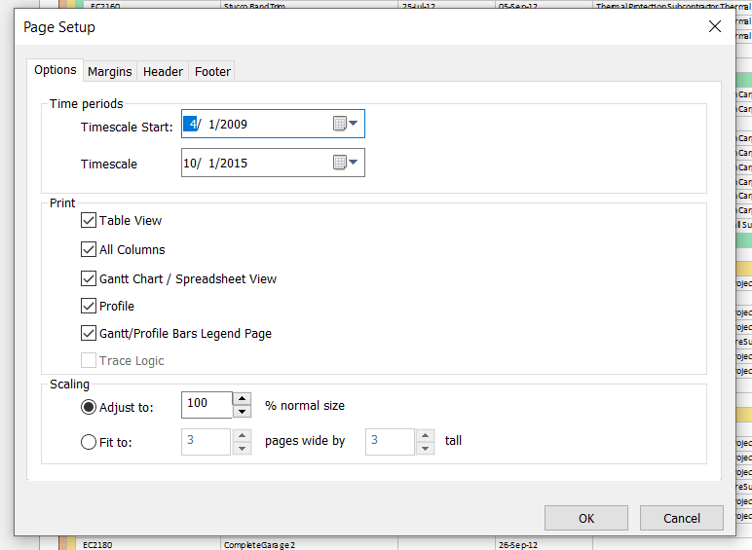Click the Complete Garage 2 activity name cell
Viewport: 752px width, 550px height.
pyautogui.click(x=310, y=545)
